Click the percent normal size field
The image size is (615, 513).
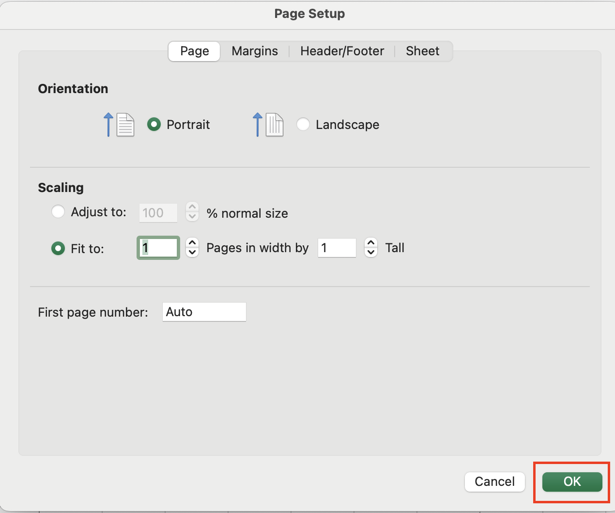pyautogui.click(x=158, y=212)
